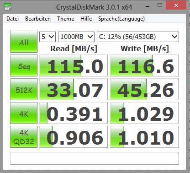Start the 512K benchmark test

click(24, 89)
